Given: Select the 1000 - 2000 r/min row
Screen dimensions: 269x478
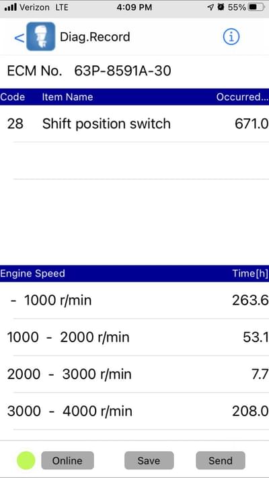Looking at the screenshot, I should click(134, 337).
